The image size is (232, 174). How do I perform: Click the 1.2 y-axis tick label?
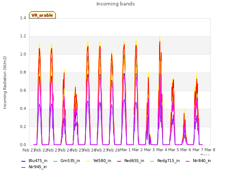(23, 36)
